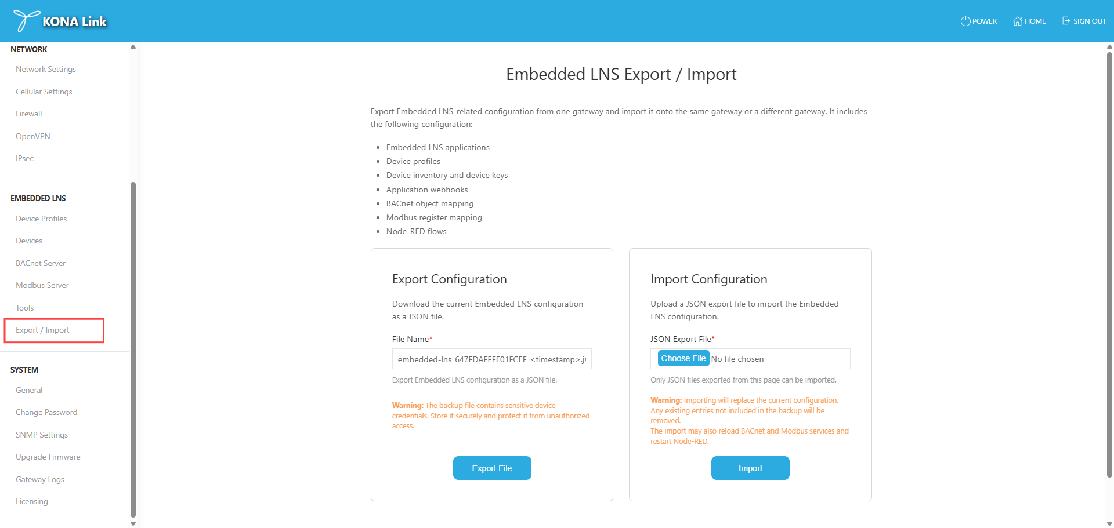This screenshot has height=528, width=1114.
Task: Open Licensing page
Action: click(x=32, y=501)
